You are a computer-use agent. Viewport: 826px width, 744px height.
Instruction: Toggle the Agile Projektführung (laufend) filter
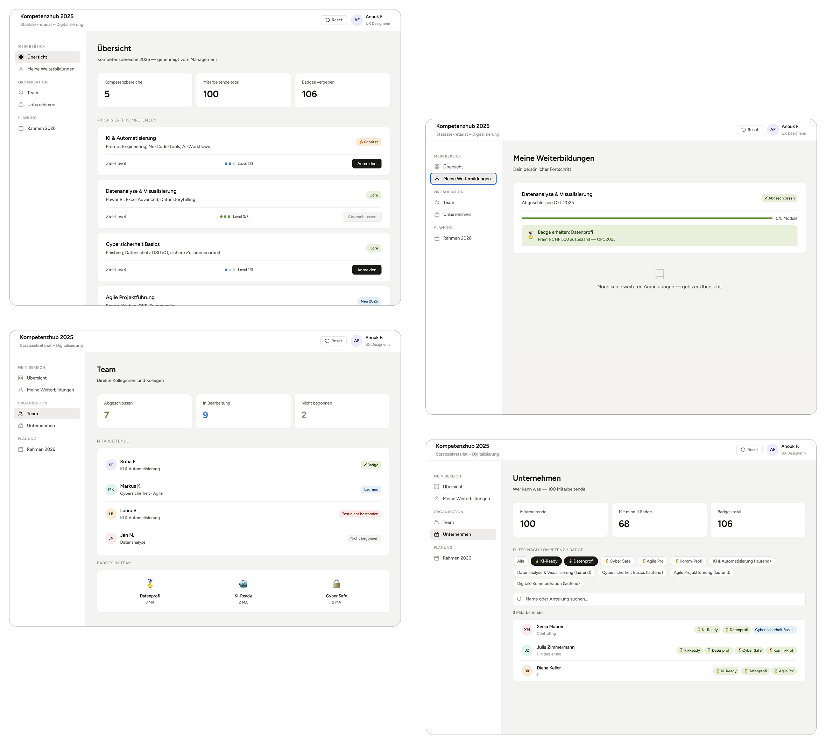click(x=702, y=572)
